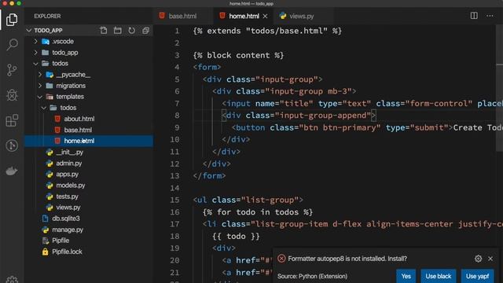Open the circular Git history view icon
The height and width of the screenshot is (283, 503).
pyautogui.click(x=12, y=145)
